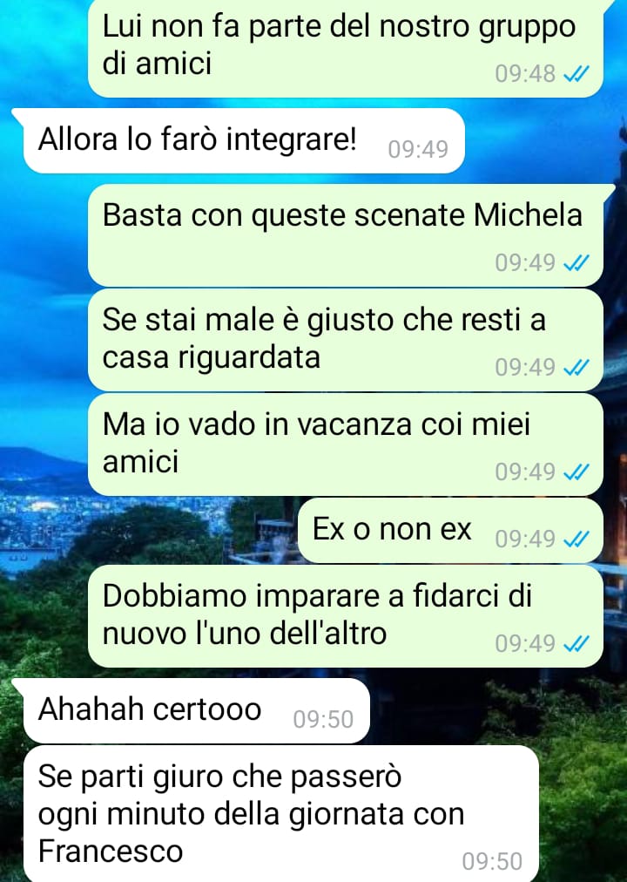Tap the 'Dobbiamo imparare a fidarci' message bubble
The height and width of the screenshot is (882, 627).
346,616
